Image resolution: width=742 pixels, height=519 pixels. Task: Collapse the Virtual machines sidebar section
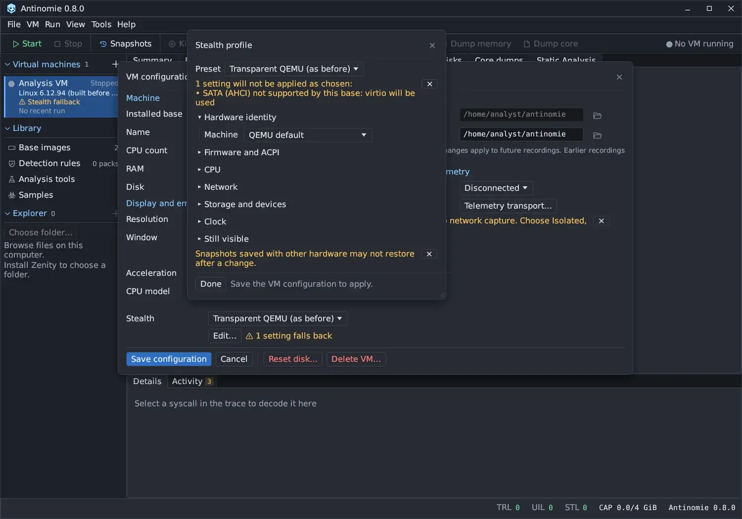coord(7,65)
